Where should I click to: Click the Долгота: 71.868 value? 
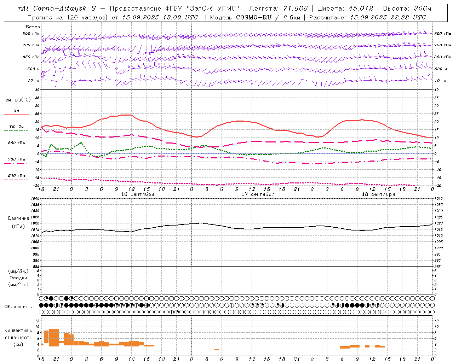(279, 8)
